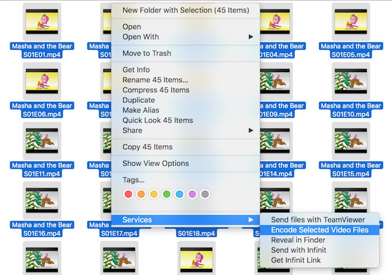Viewport: 392px width, 275px height.
Task: Click the S01E06.mp4 video file icon
Action: (x=41, y=80)
